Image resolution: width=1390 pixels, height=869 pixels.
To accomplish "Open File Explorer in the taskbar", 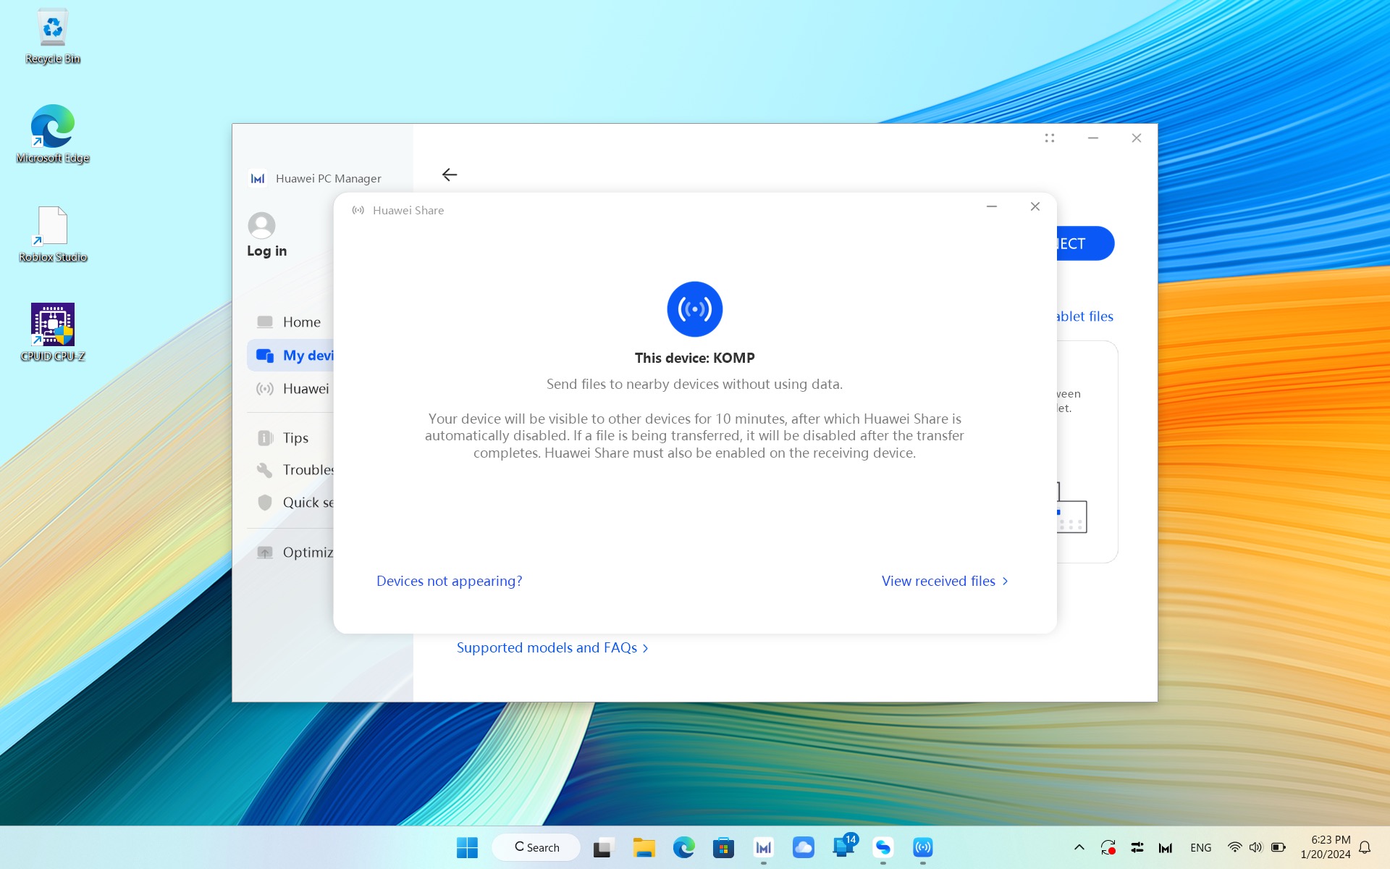I will (644, 847).
